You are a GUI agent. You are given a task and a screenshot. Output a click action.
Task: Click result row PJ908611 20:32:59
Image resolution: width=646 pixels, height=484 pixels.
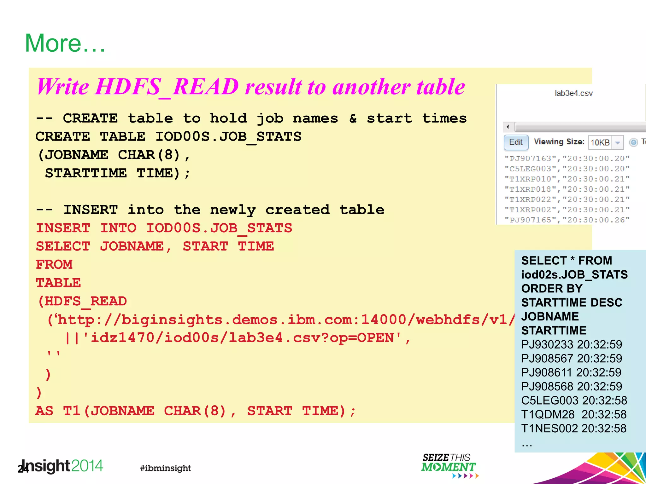pos(571,372)
